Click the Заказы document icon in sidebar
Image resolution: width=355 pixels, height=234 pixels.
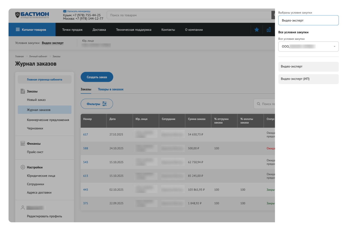click(23, 91)
